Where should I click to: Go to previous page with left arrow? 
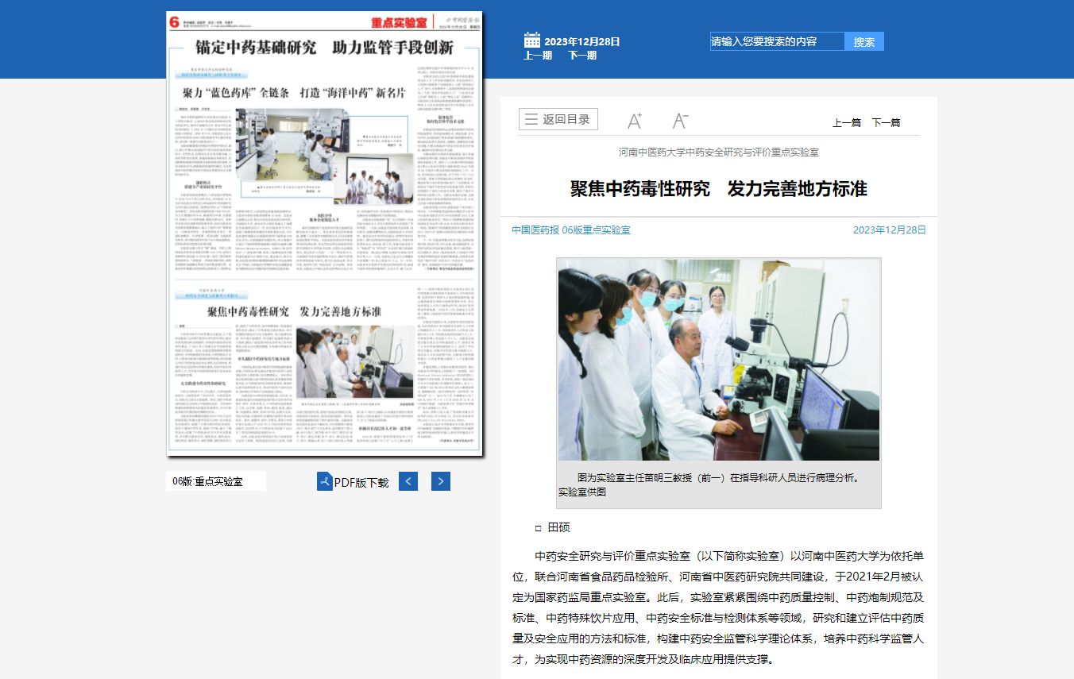[408, 481]
